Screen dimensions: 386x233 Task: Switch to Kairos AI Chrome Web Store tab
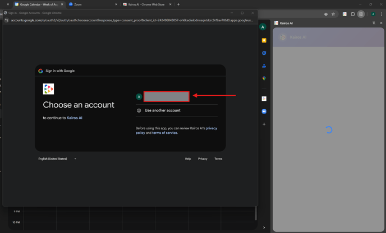coord(145,4)
